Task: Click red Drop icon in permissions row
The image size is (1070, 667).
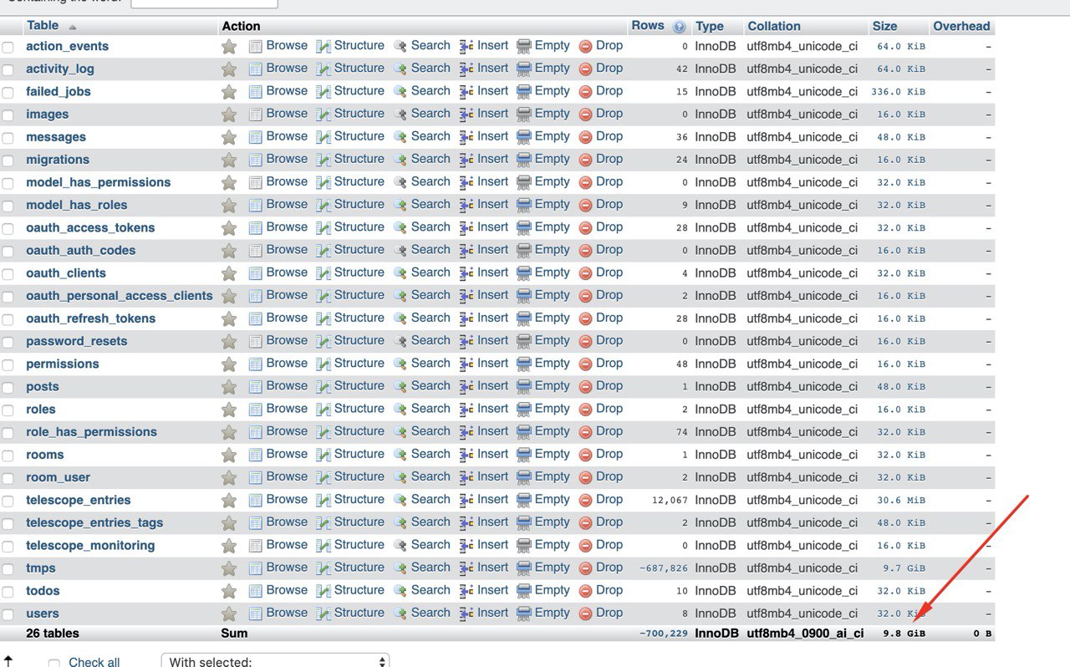Action: 586,364
